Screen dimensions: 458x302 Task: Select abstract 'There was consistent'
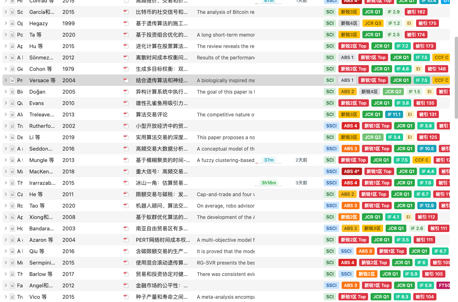point(225,274)
